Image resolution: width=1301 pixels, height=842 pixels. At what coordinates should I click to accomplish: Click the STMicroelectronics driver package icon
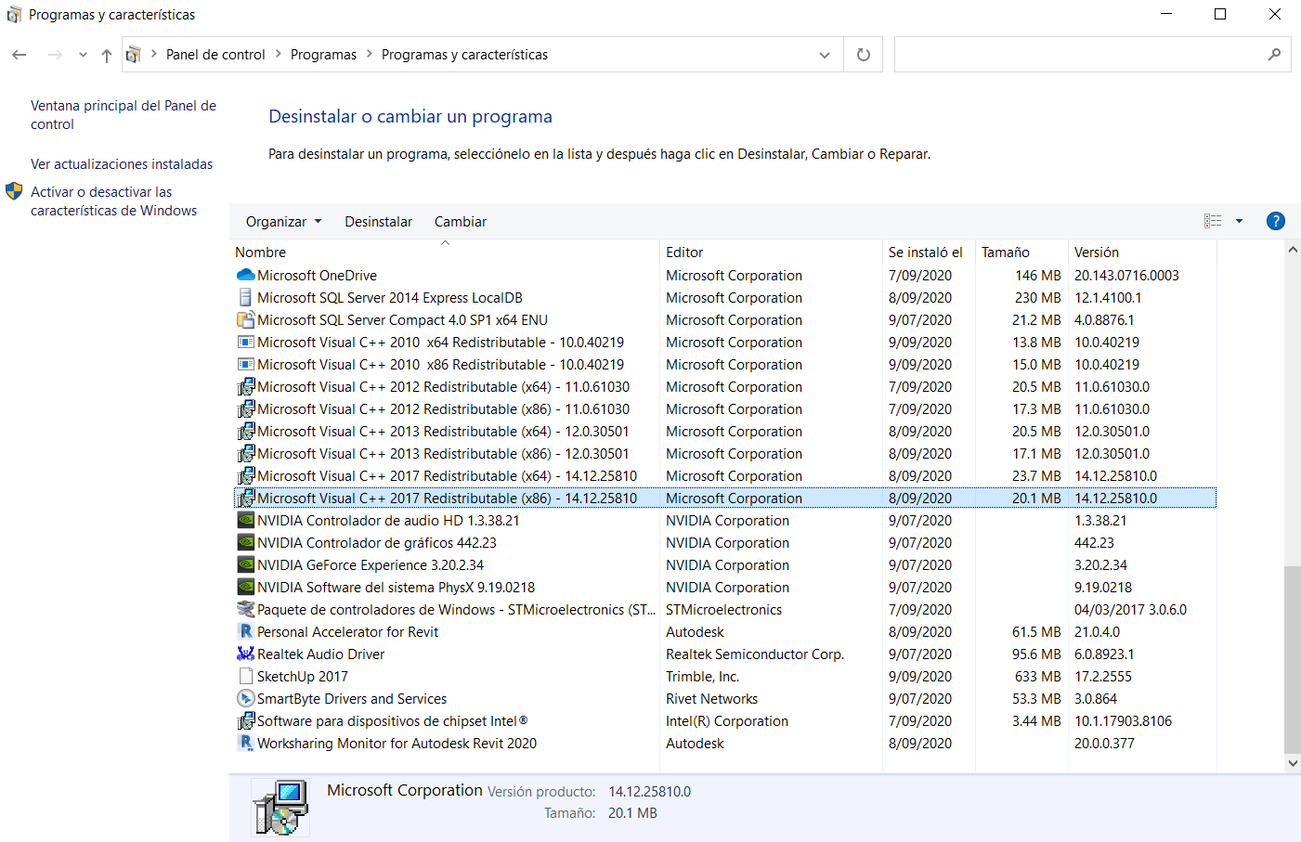(x=245, y=610)
